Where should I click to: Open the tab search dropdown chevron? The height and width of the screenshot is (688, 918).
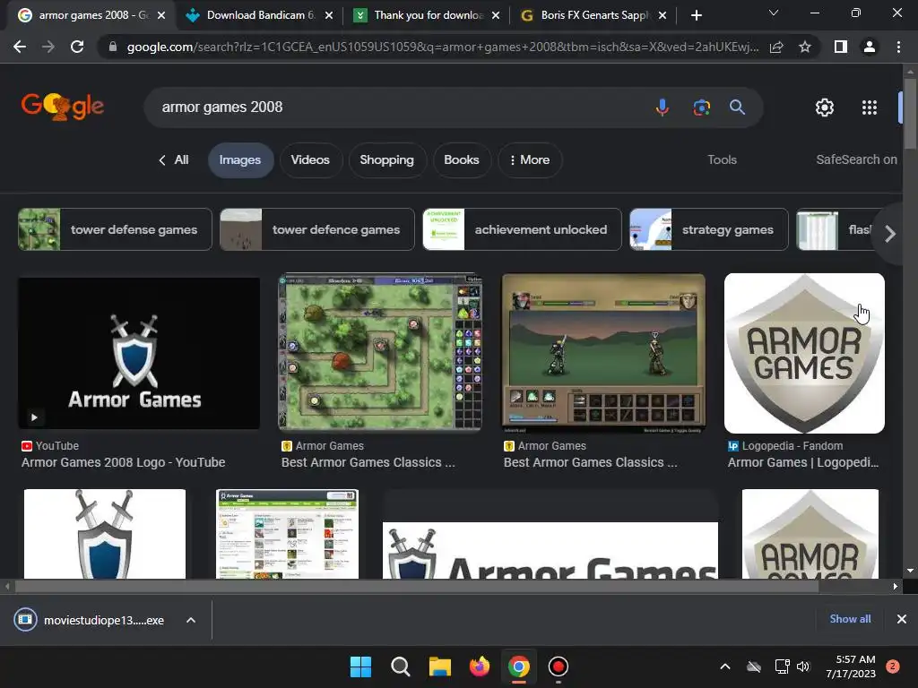pos(774,13)
